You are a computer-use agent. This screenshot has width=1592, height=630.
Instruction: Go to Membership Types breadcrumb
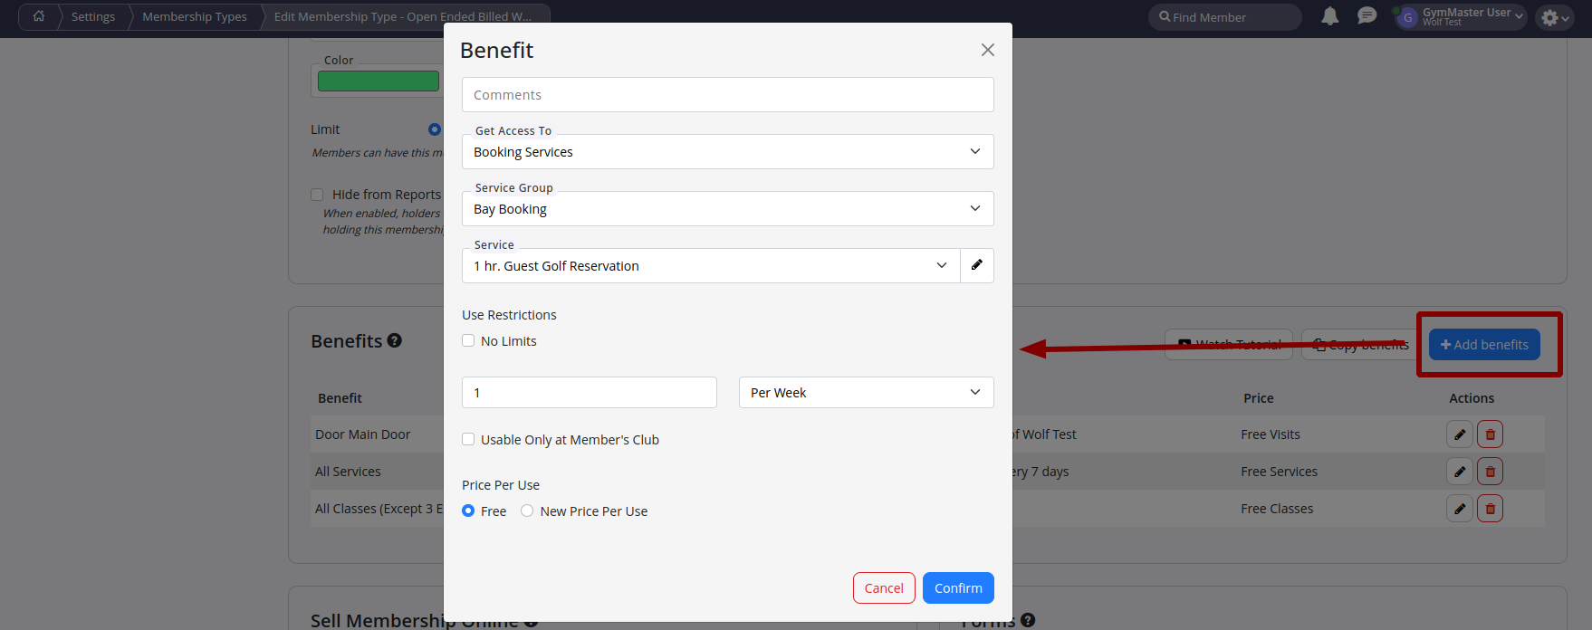[194, 16]
